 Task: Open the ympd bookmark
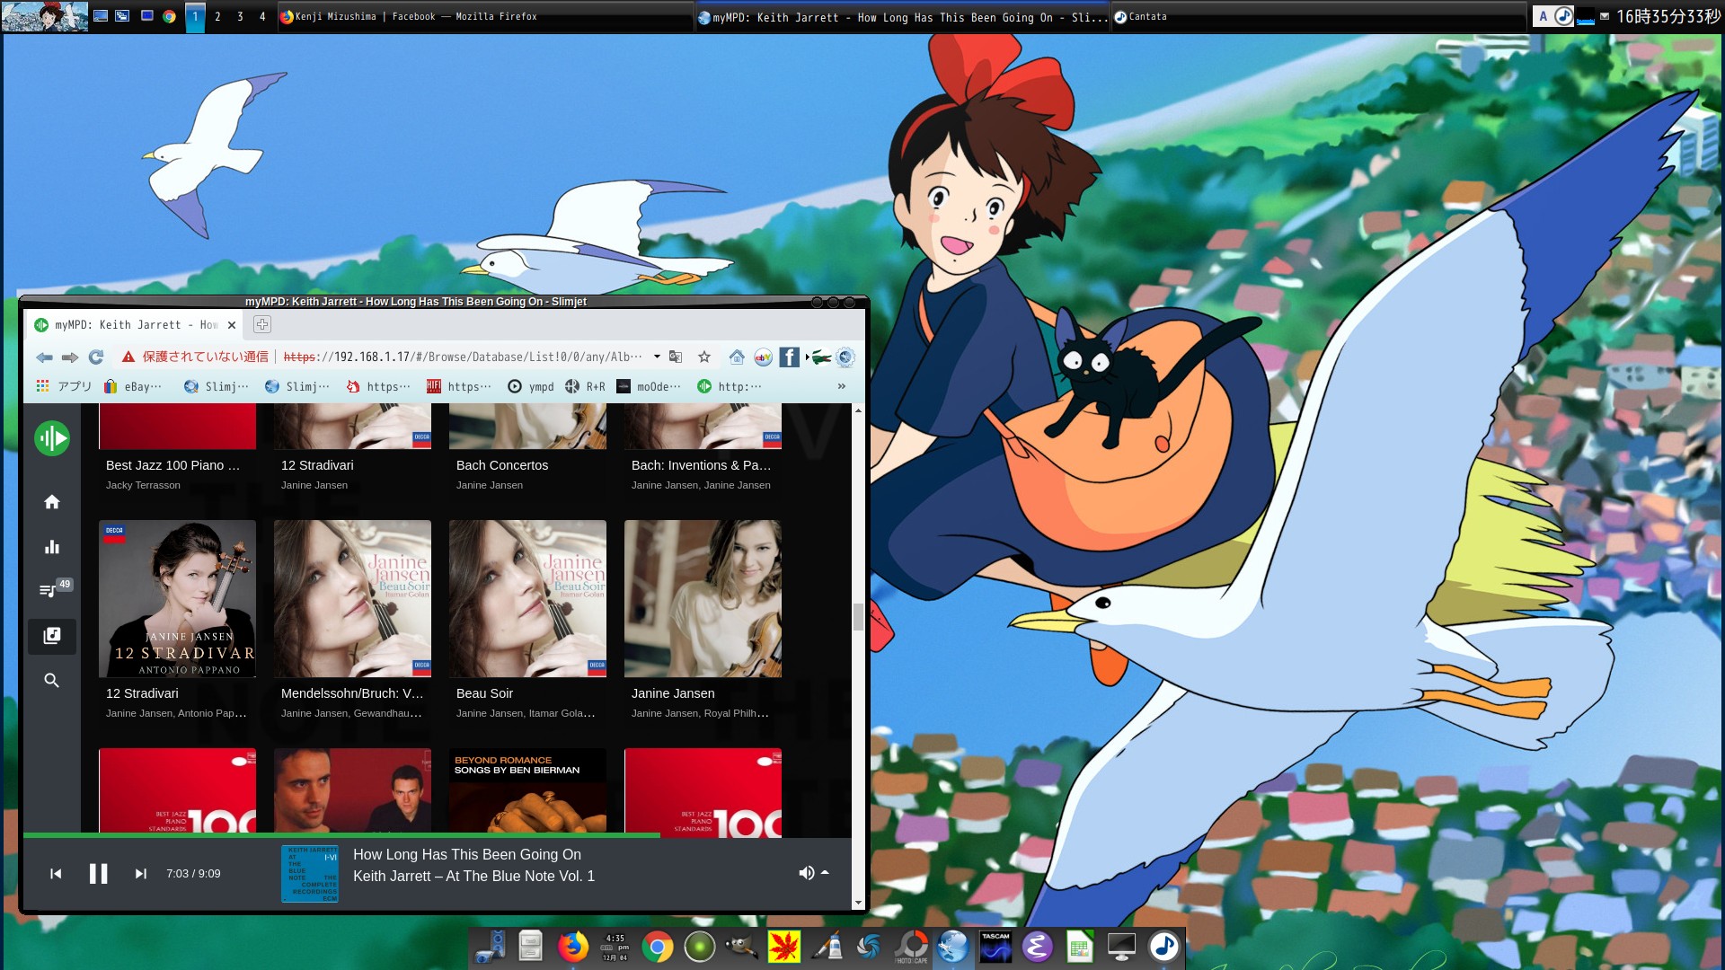531,386
